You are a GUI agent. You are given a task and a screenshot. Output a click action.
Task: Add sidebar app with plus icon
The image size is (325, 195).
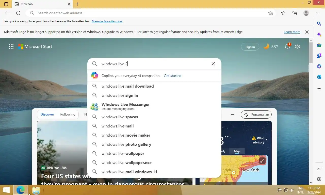[x=319, y=89]
